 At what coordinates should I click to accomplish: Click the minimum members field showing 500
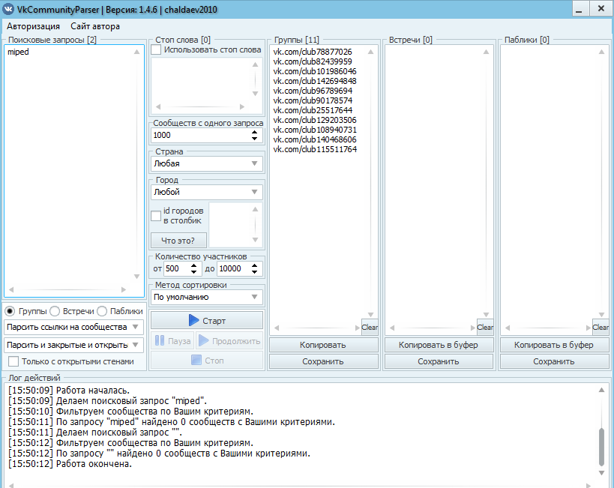177,268
